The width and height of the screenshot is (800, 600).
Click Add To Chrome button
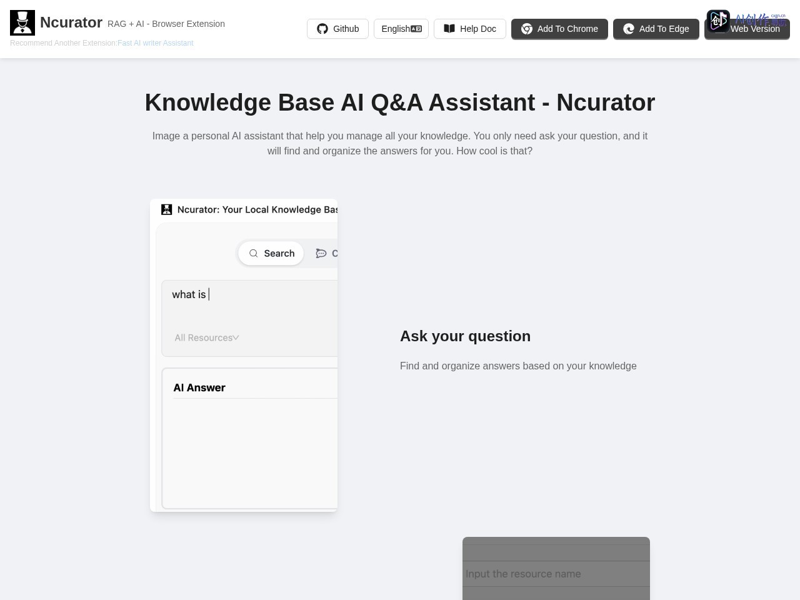pos(559,29)
